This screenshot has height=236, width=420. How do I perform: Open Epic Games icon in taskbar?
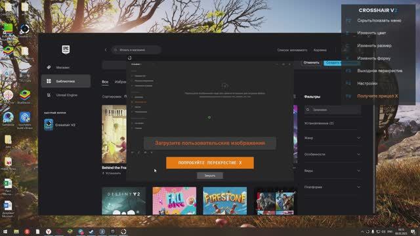click(113, 231)
